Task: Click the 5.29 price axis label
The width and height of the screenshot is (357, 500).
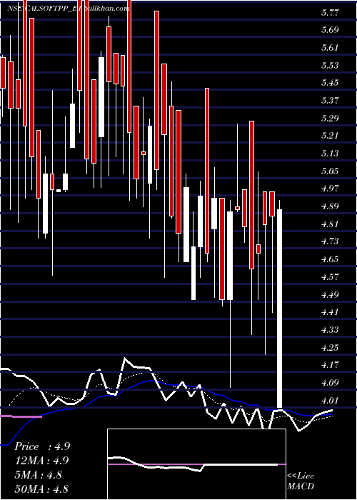Action: (330, 119)
